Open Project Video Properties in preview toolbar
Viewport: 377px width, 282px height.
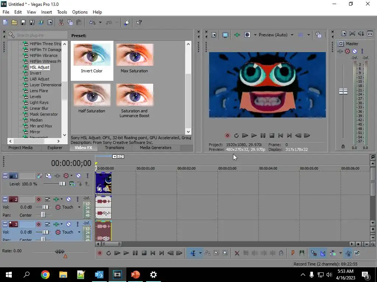[x=214, y=35]
